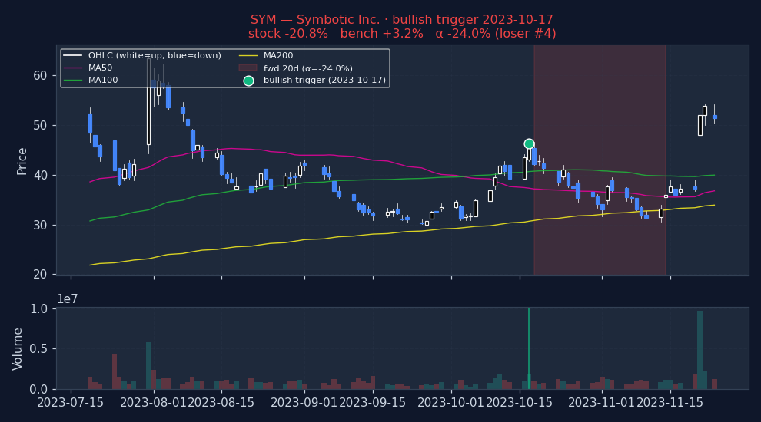Click the 2023-09-01 x-axis date label
The image size is (761, 422).
(304, 403)
